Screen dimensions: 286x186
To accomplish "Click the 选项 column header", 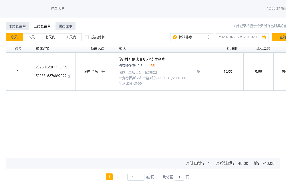I will pos(122,48).
